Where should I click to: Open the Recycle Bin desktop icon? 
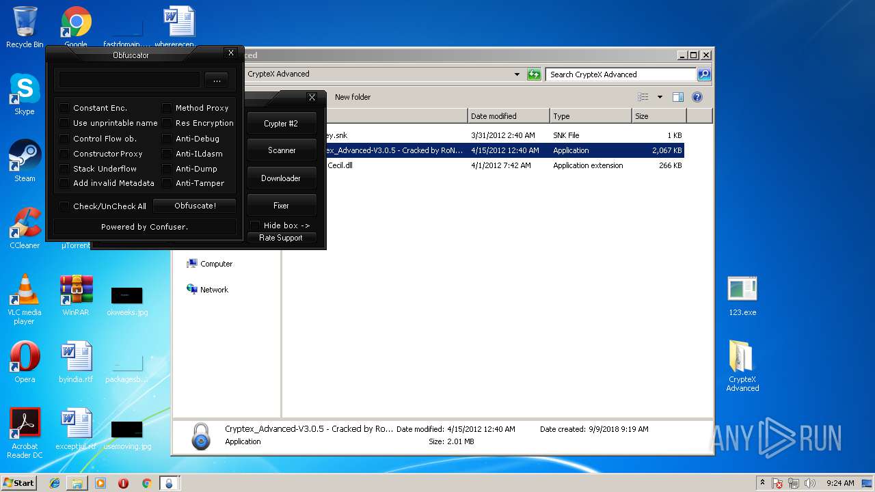click(25, 26)
